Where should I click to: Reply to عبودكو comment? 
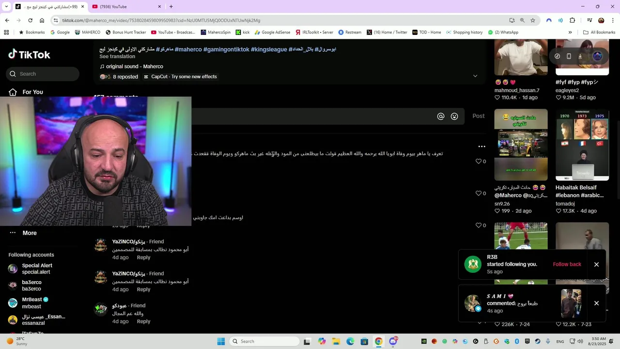coord(143,321)
